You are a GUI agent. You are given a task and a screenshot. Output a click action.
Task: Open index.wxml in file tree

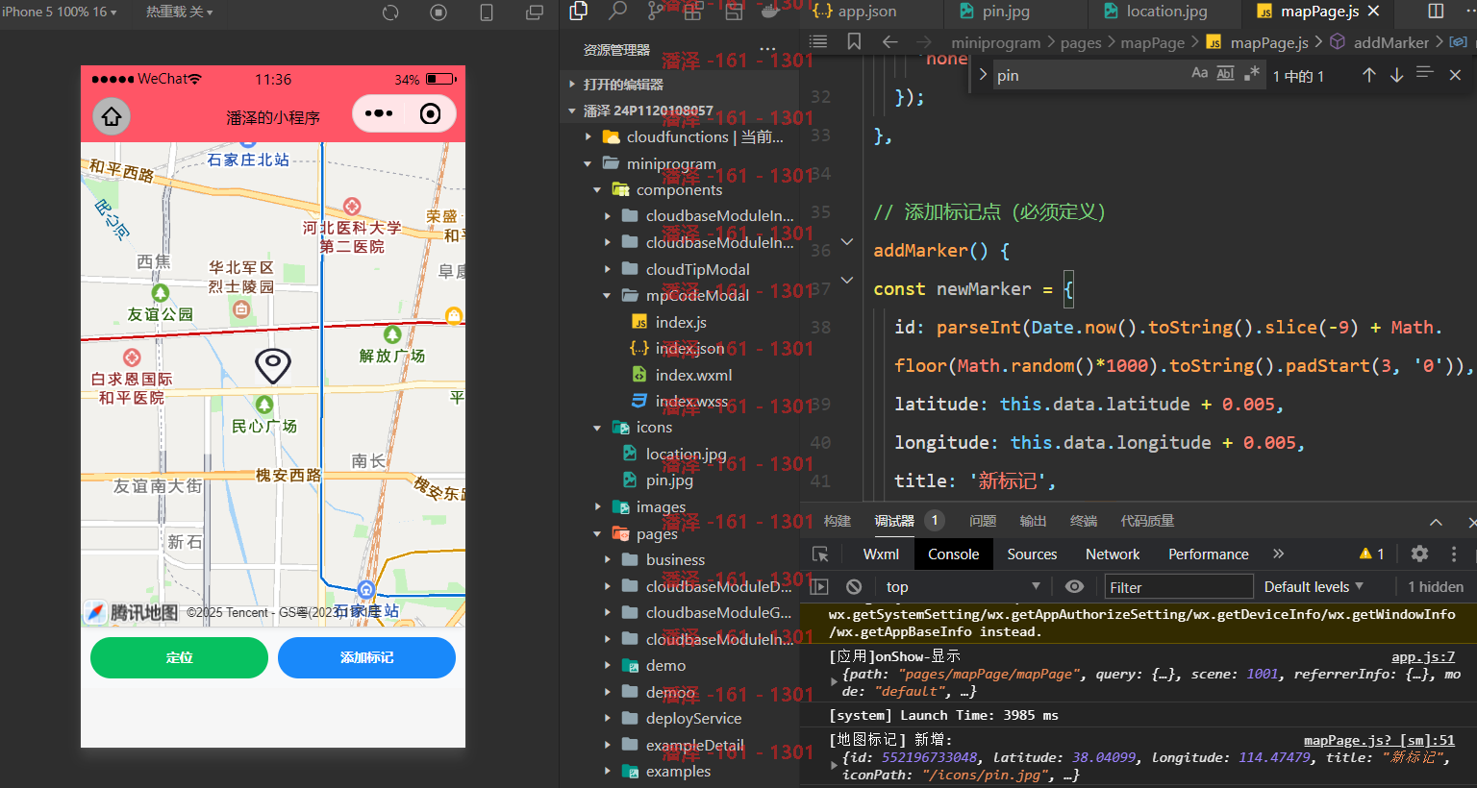(692, 375)
